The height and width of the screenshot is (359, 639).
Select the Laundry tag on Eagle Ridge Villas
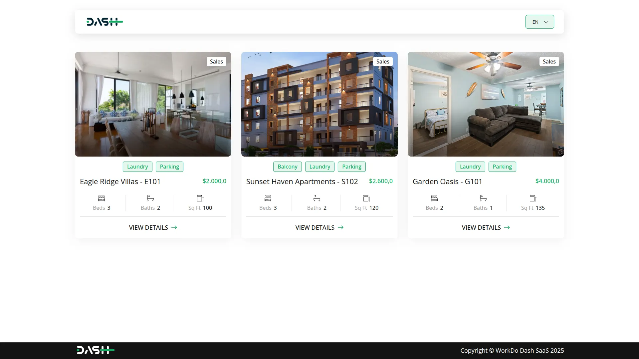pyautogui.click(x=137, y=167)
